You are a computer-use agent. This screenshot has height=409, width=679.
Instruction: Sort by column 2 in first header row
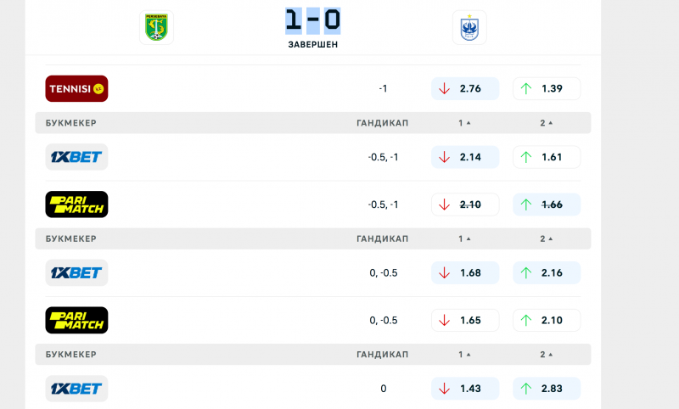tap(547, 123)
